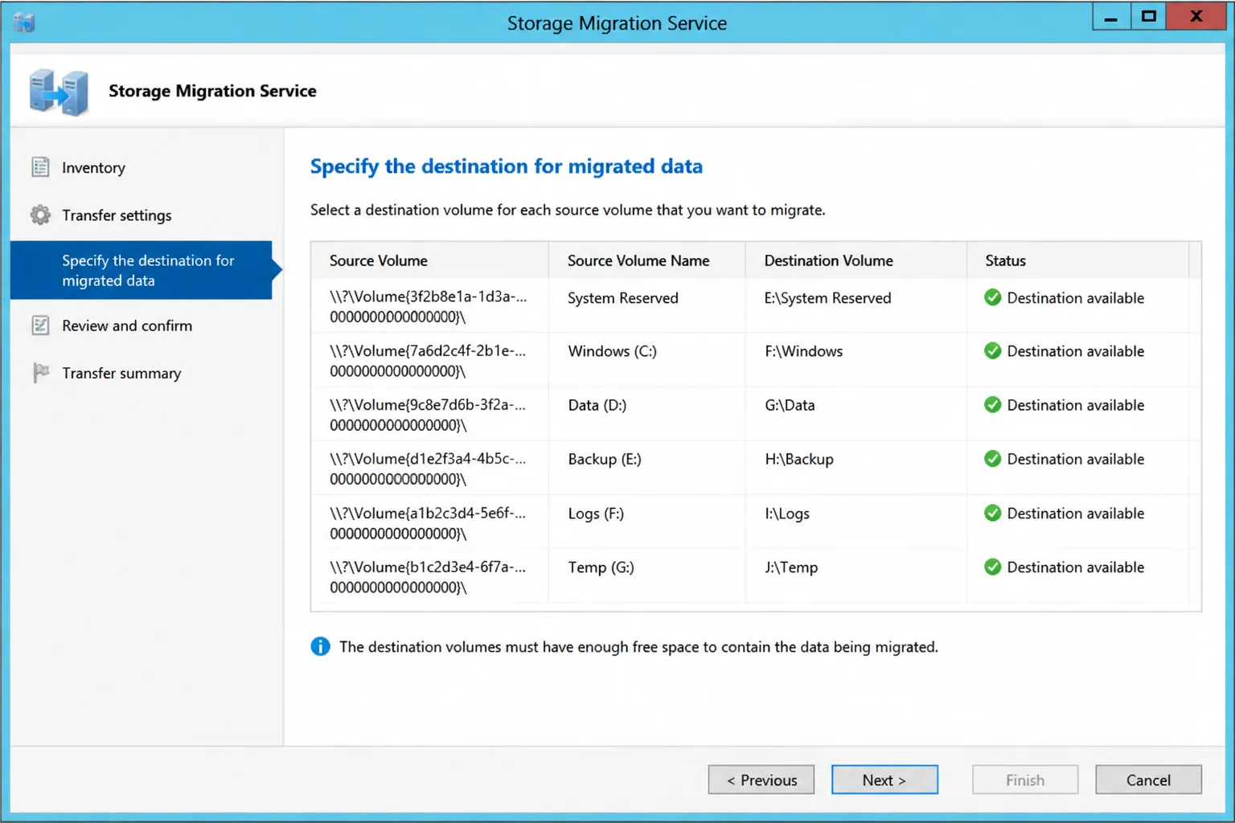The height and width of the screenshot is (823, 1235).
Task: Click the Inventory list icon in sidebar
Action: [40, 167]
